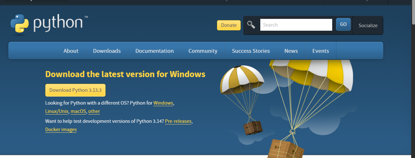Open the Downloads menu item

107,51
